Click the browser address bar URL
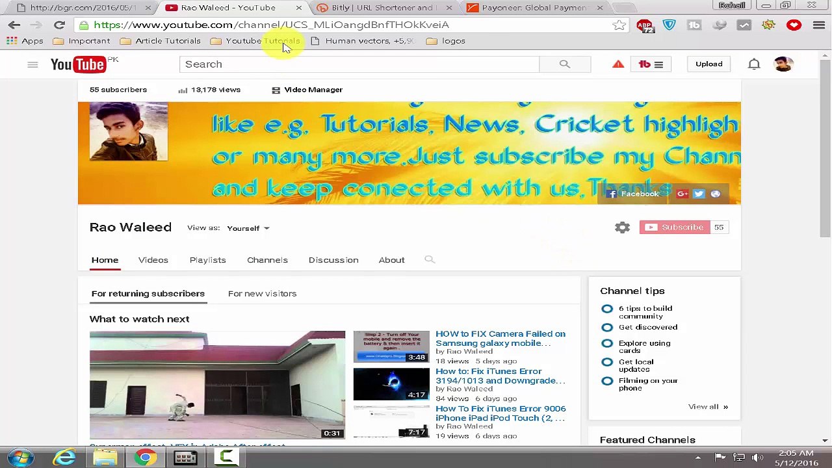 tap(271, 25)
